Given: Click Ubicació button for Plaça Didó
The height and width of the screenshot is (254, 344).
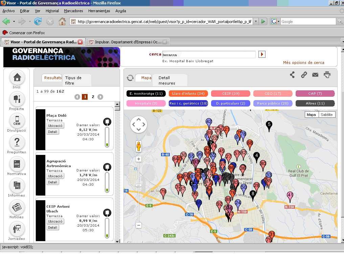Looking at the screenshot, I should point(55,126).
